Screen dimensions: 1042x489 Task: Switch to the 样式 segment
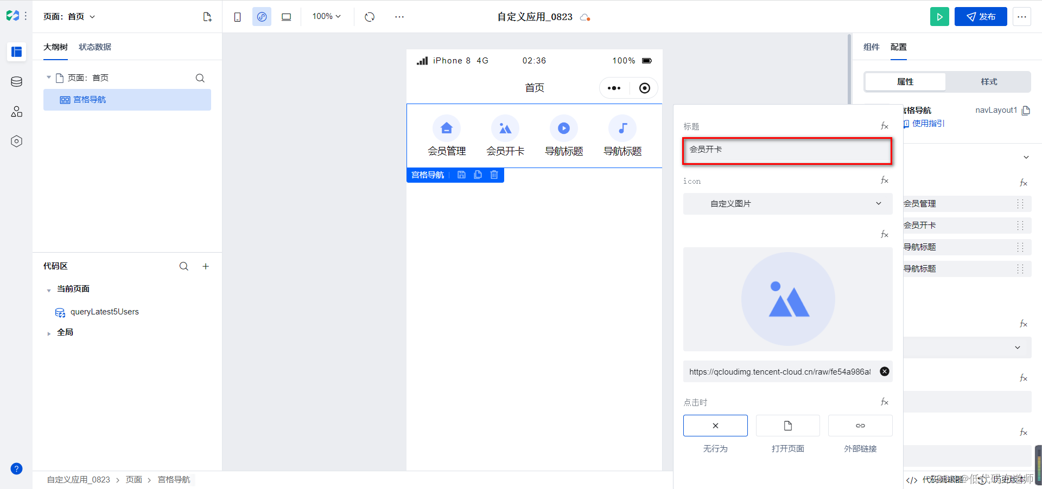(989, 82)
